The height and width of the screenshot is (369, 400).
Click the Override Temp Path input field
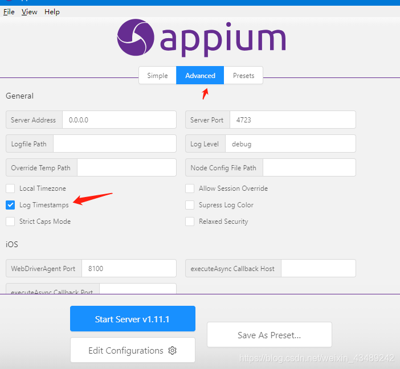tap(126, 167)
